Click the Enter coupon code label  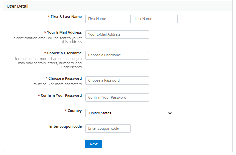tap(65, 126)
